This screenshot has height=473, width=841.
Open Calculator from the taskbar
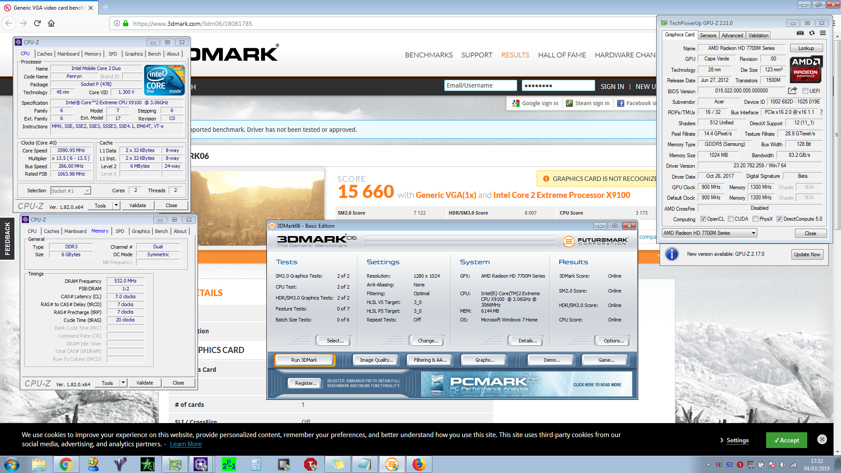(256, 464)
